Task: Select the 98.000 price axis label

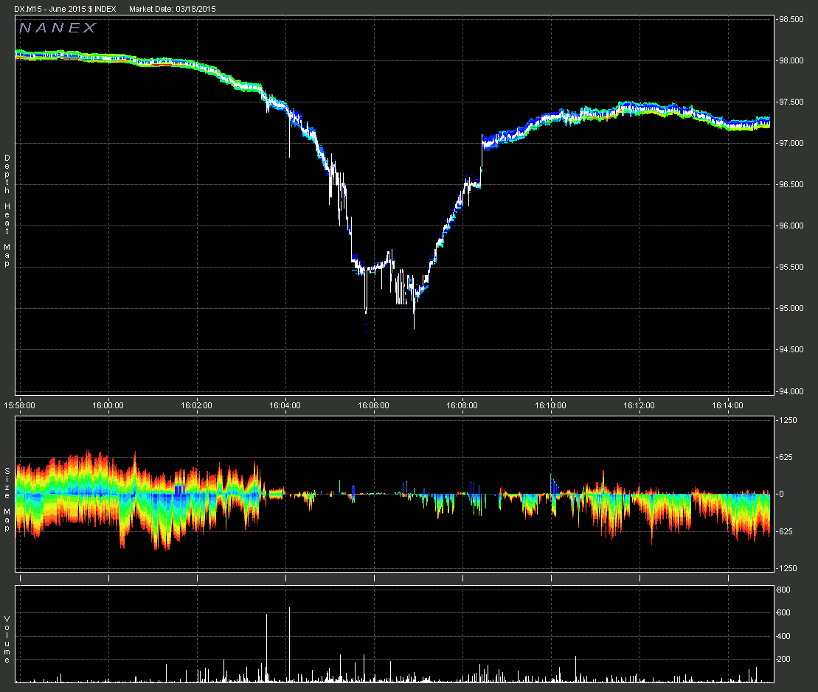Action: click(x=791, y=60)
